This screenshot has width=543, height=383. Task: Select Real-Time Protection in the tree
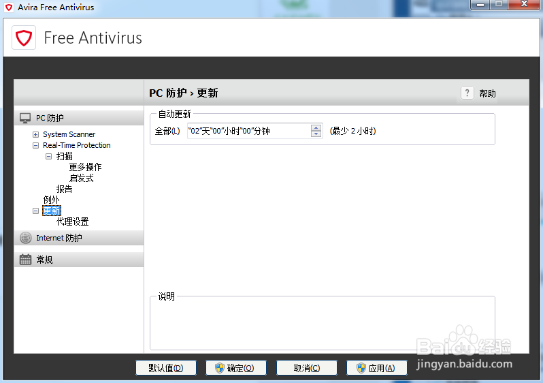(x=76, y=145)
